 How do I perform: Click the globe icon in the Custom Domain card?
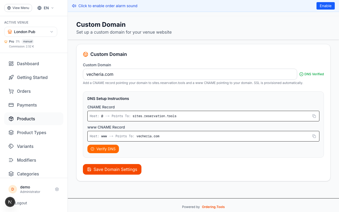click(85, 54)
